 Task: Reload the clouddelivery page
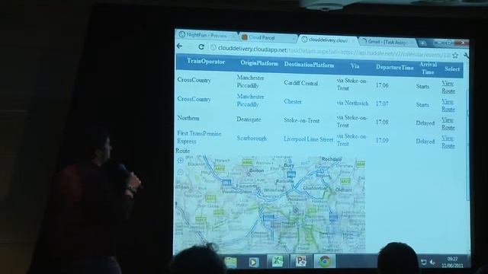(x=201, y=47)
